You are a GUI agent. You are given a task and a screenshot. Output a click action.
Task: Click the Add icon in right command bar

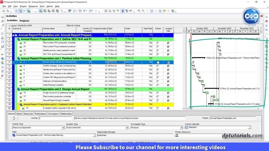point(266,17)
